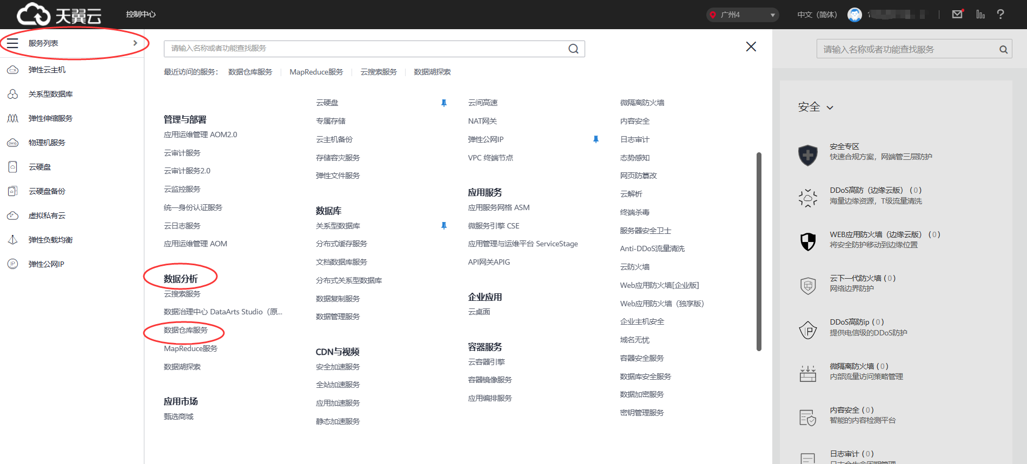
Task: Click the 微隔离防火墙 icon
Action: coord(808,373)
